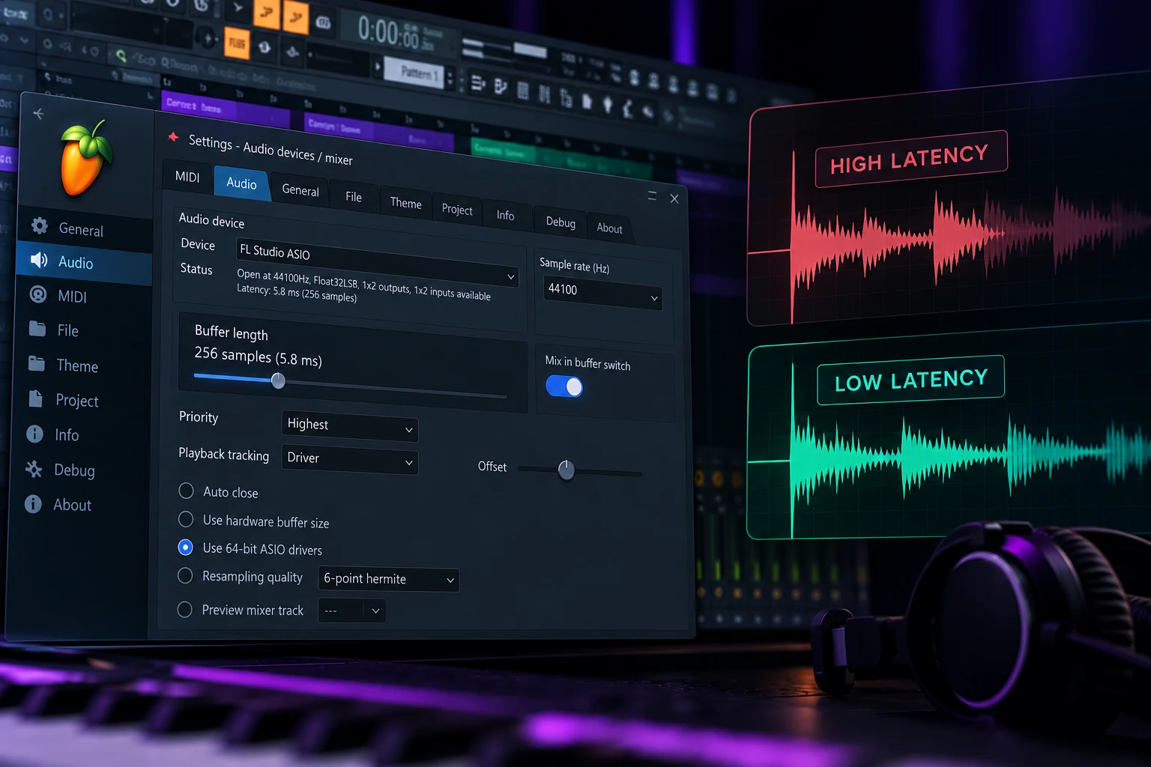Expand the Playback tracking Driver dropdown
Screen dimensions: 1151x767
click(350, 459)
